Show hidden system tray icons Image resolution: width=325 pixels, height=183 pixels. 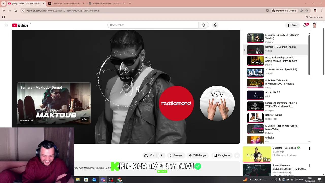click(x=271, y=180)
